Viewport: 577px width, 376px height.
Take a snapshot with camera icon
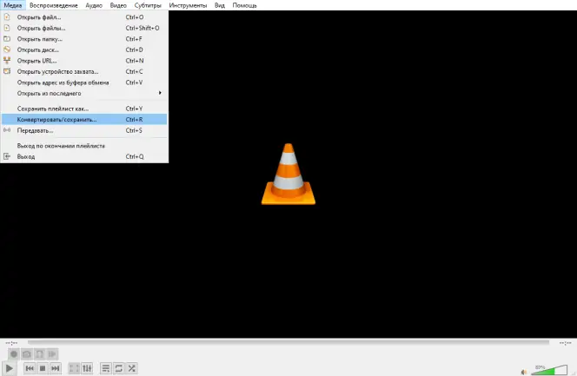point(26,354)
